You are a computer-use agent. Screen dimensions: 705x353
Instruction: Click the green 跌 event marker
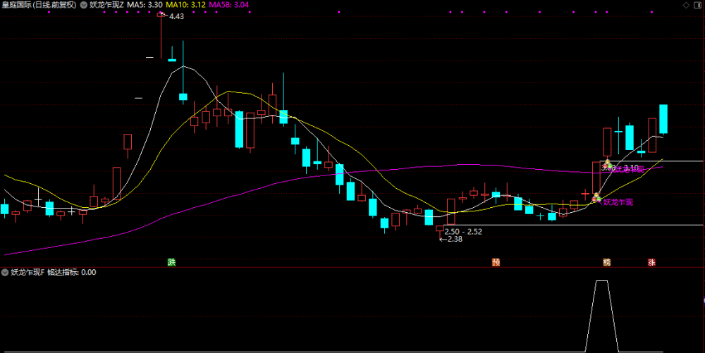tap(171, 262)
